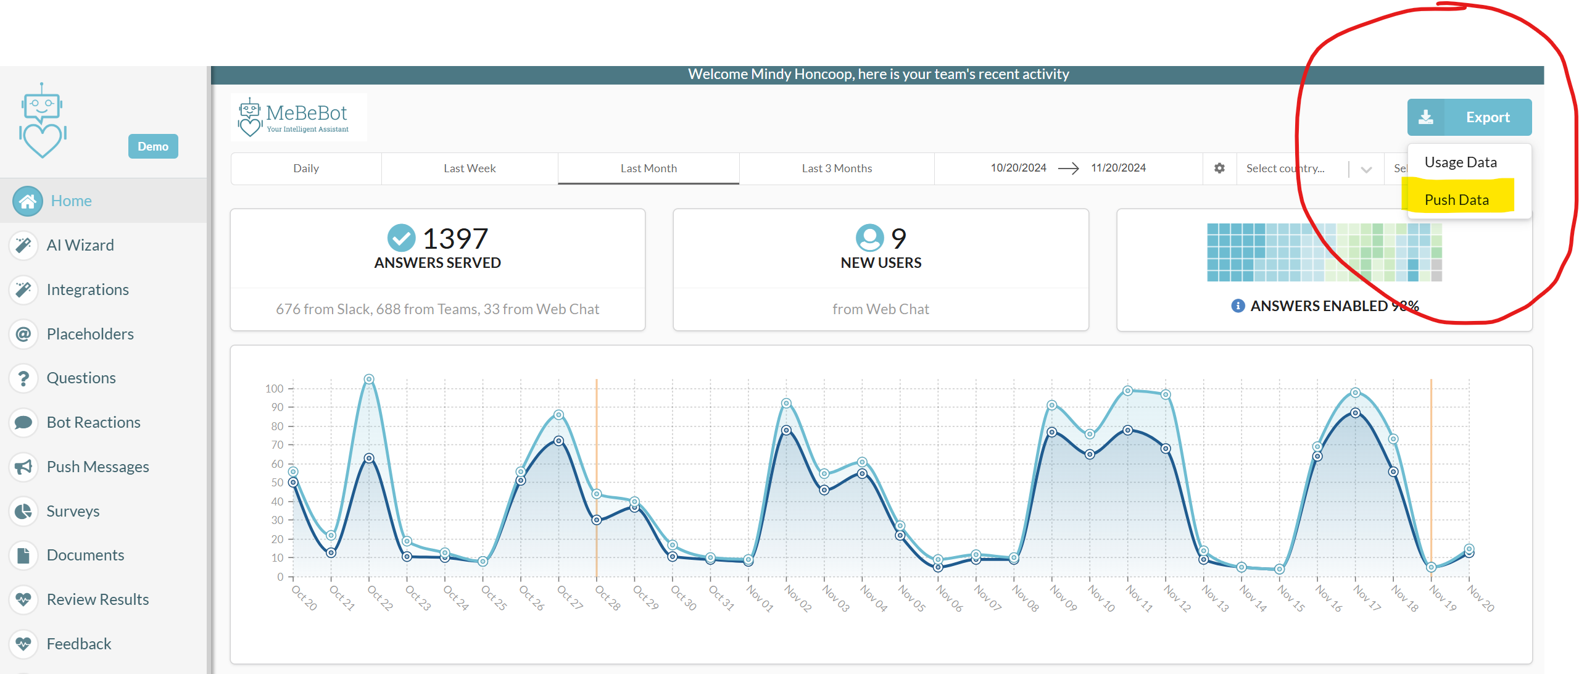The height and width of the screenshot is (674, 1579).
Task: Open AI Wizard magic wand icon
Action: (x=23, y=246)
